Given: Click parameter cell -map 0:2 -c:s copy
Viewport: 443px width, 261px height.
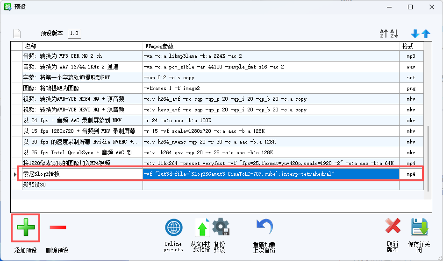Looking at the screenshot, I should click(x=271, y=77).
